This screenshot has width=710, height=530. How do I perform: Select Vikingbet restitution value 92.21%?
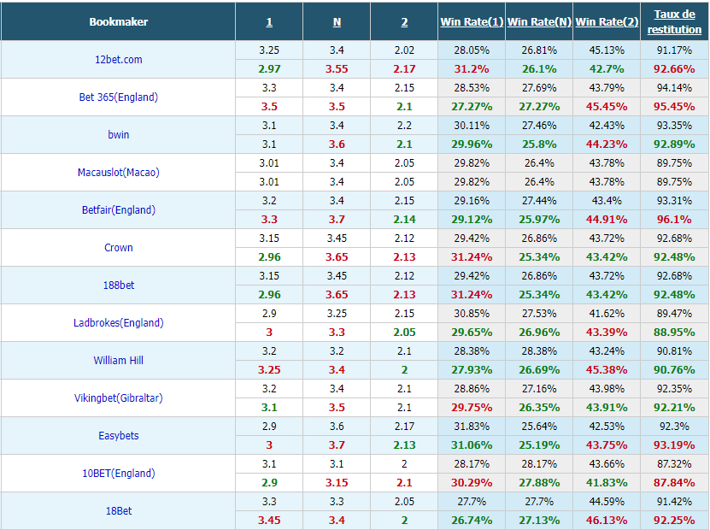(x=674, y=407)
